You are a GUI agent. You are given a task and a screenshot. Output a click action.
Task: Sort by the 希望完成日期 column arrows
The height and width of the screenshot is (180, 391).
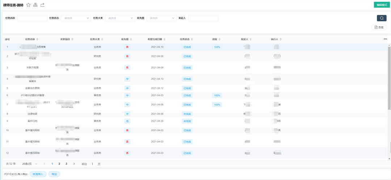(x=164, y=39)
